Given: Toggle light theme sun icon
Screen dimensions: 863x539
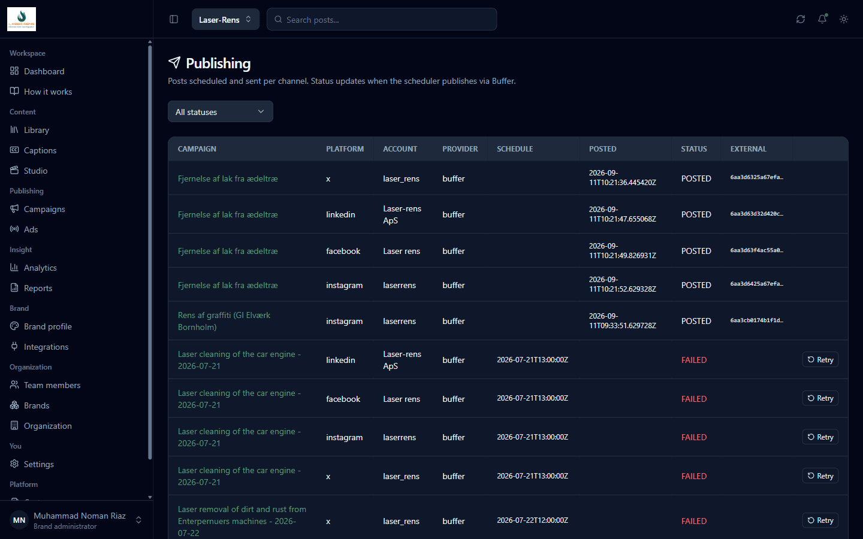Looking at the screenshot, I should 844,19.
